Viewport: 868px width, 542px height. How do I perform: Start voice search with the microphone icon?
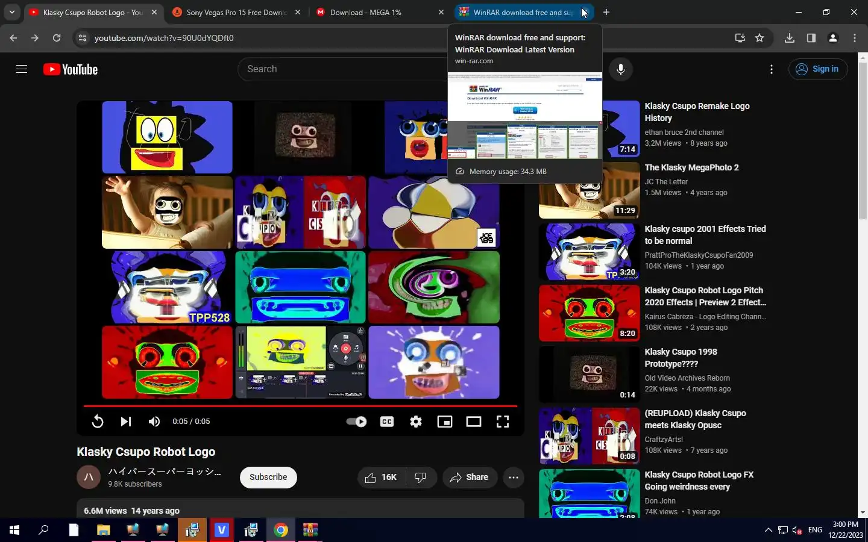point(620,69)
